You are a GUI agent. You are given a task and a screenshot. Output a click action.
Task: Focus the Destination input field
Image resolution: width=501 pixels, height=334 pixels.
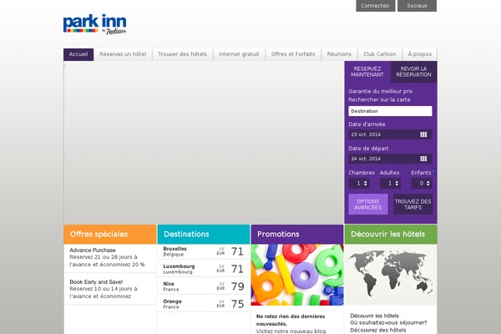(x=390, y=111)
